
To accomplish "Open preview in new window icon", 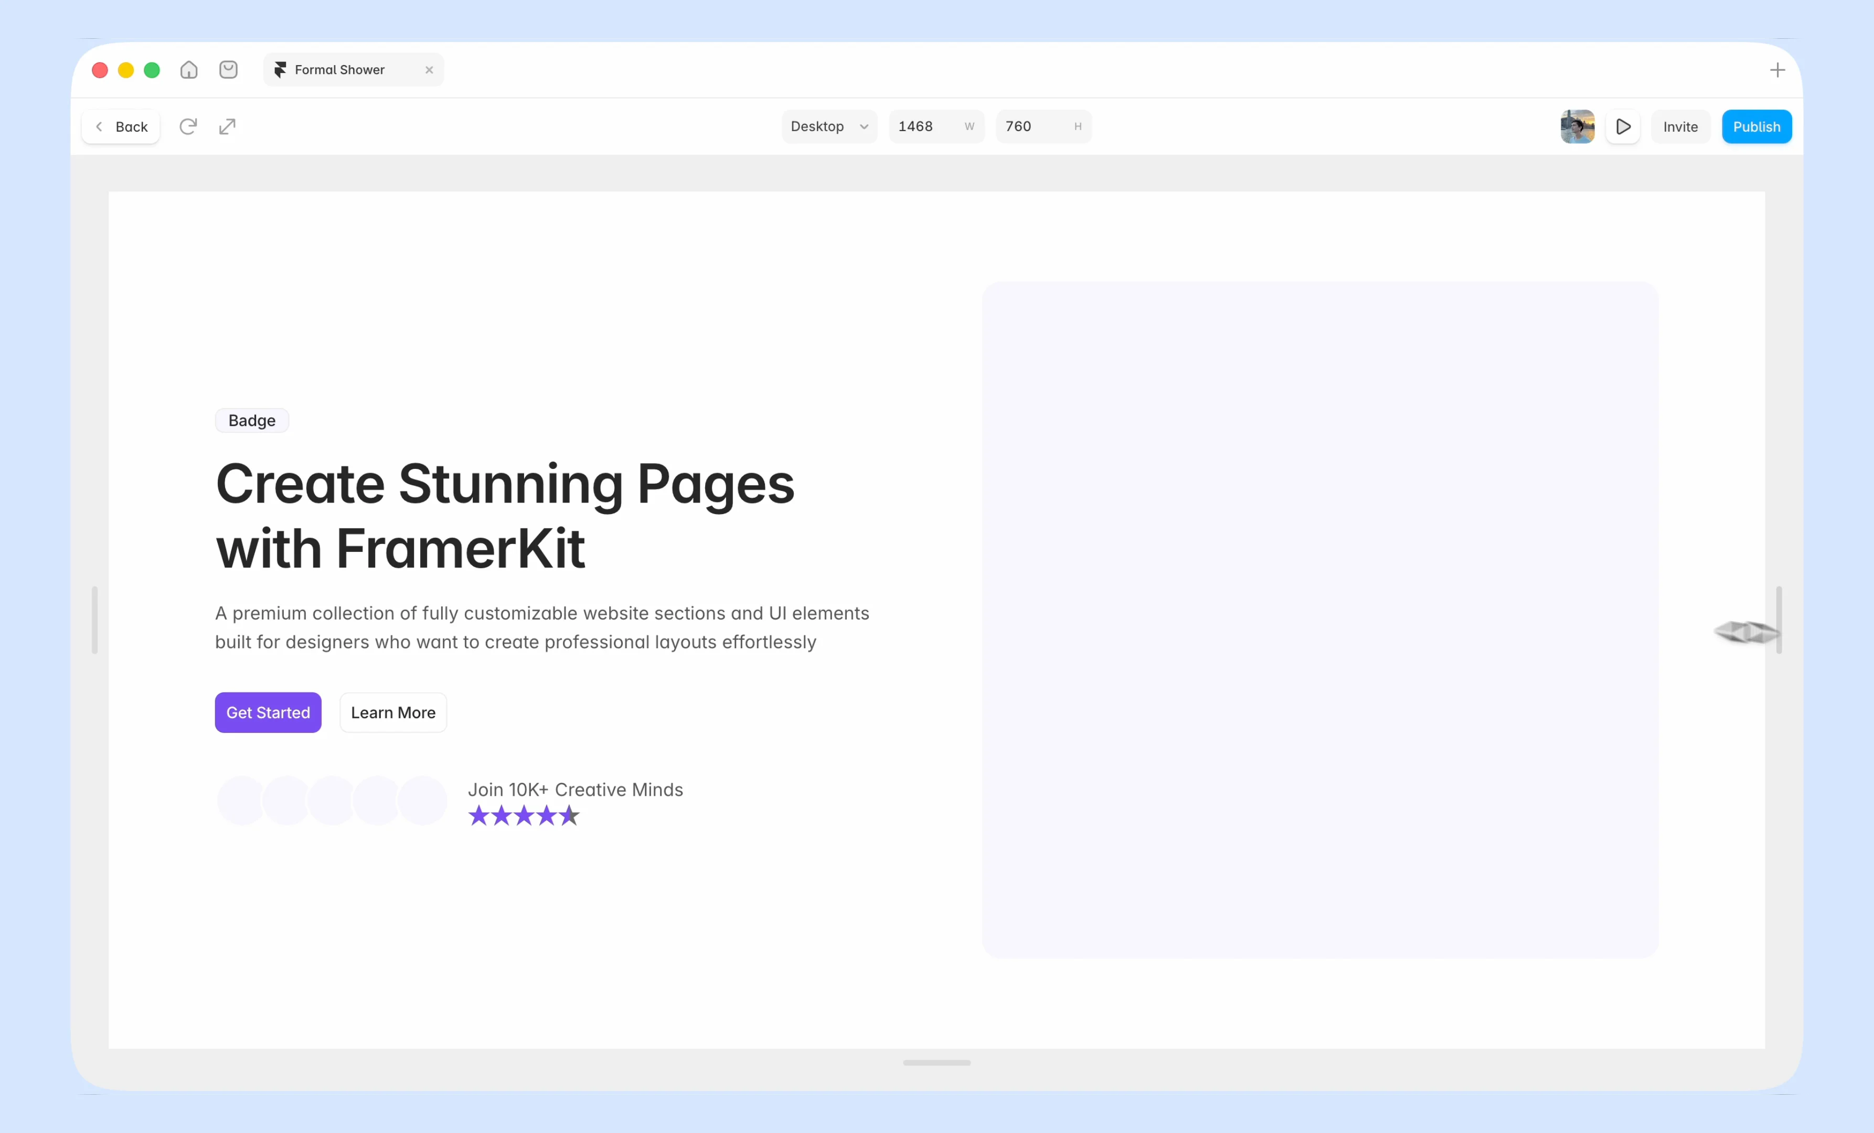I will click(227, 126).
